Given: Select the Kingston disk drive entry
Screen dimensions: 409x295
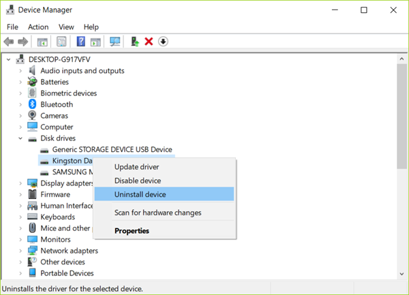Looking at the screenshot, I should (72, 161).
